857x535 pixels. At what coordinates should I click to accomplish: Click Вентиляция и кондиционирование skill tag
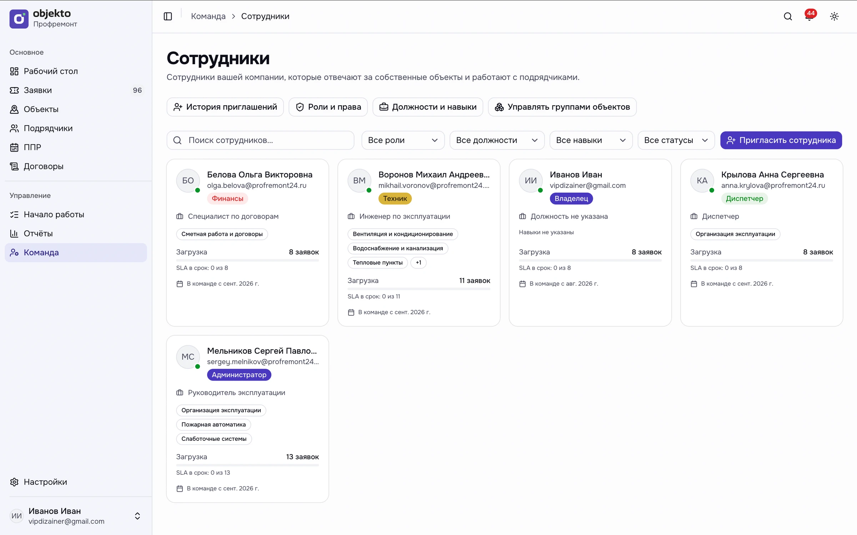402,234
